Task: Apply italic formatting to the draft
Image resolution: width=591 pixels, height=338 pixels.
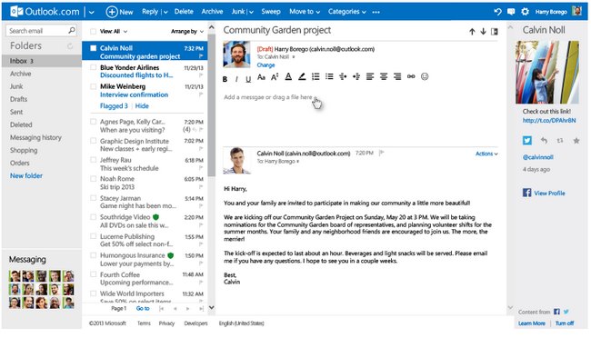Action: (236, 79)
